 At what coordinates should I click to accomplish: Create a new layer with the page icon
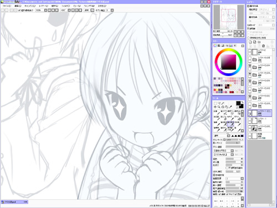pyautogui.click(x=250, y=42)
